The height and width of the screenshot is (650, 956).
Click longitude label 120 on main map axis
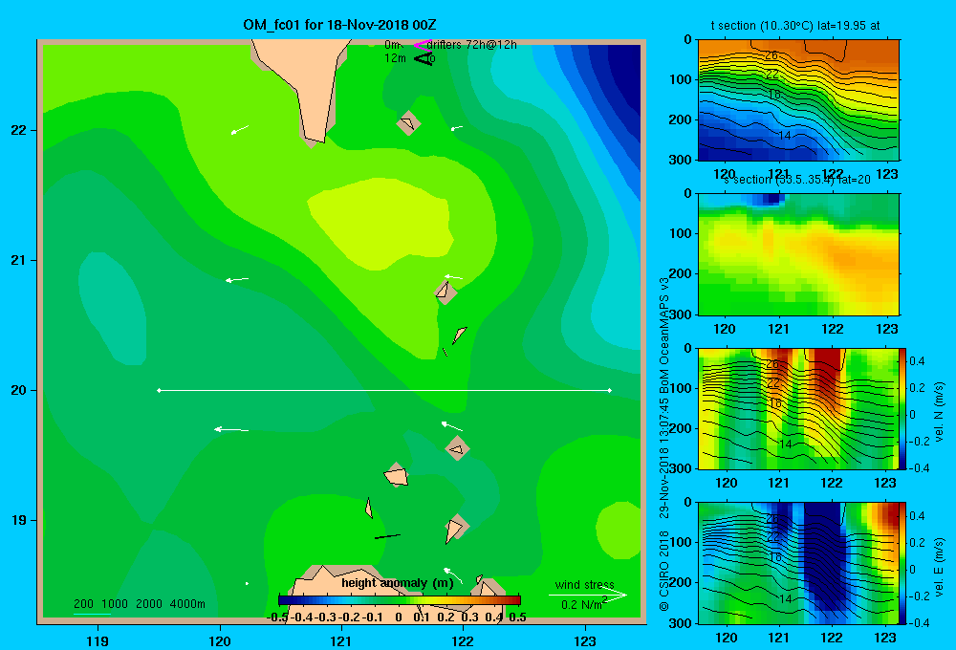click(x=220, y=640)
